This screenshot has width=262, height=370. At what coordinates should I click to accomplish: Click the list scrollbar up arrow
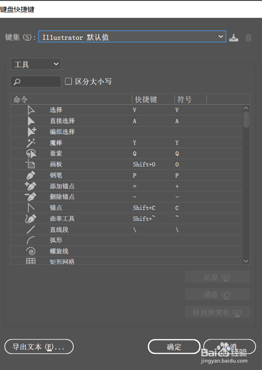coord(246,108)
